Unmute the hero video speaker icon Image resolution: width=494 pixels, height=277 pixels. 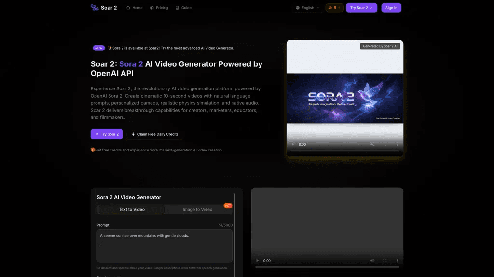click(x=372, y=144)
